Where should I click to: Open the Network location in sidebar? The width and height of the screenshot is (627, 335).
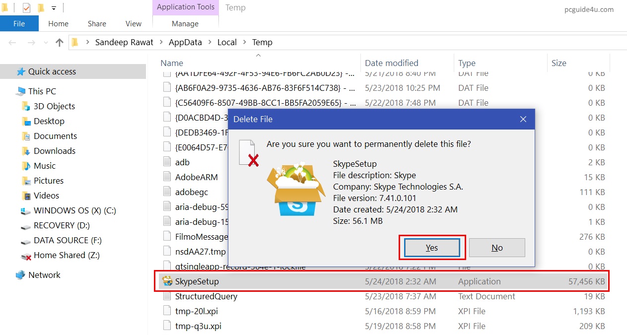click(44, 275)
